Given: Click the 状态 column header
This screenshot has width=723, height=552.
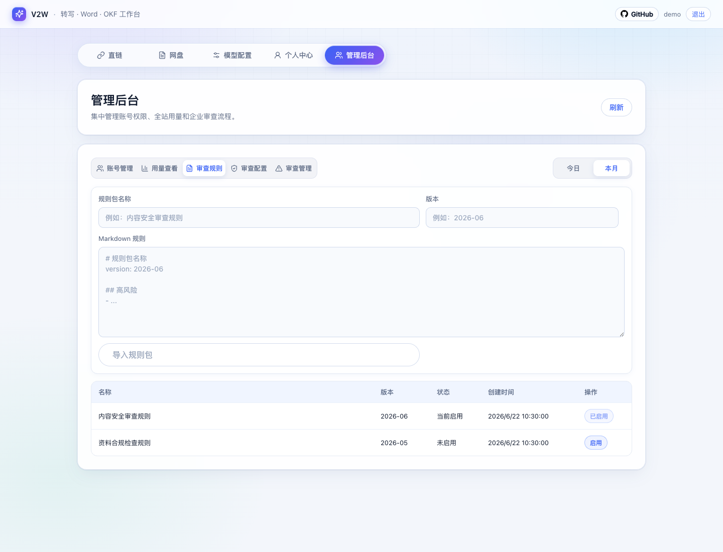Looking at the screenshot, I should tap(443, 392).
